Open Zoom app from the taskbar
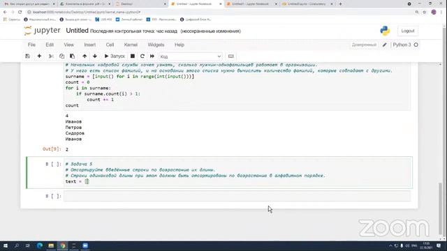The image size is (447, 251). pyautogui.click(x=85, y=245)
